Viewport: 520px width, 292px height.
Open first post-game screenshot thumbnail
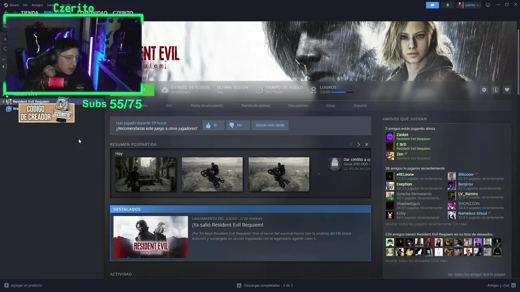click(145, 174)
